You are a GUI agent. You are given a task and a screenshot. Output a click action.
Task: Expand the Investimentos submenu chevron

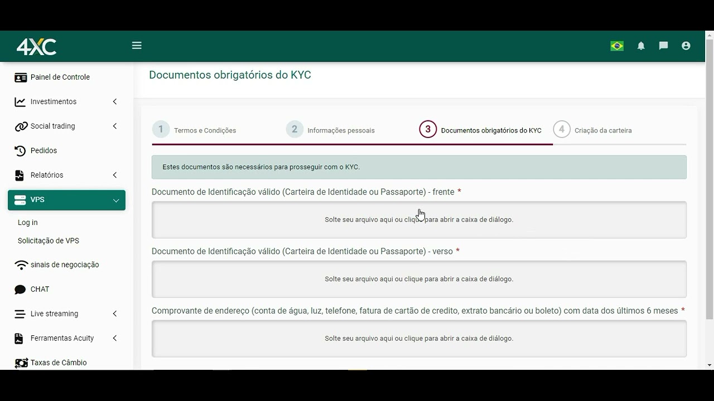[x=115, y=101]
